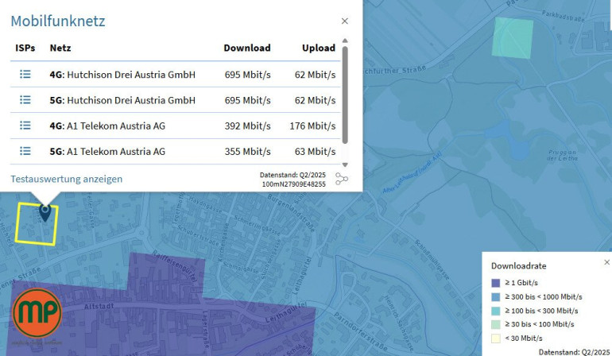The width and height of the screenshot is (612, 356).
Task: Click the orange MP logo
Action: tap(37, 314)
